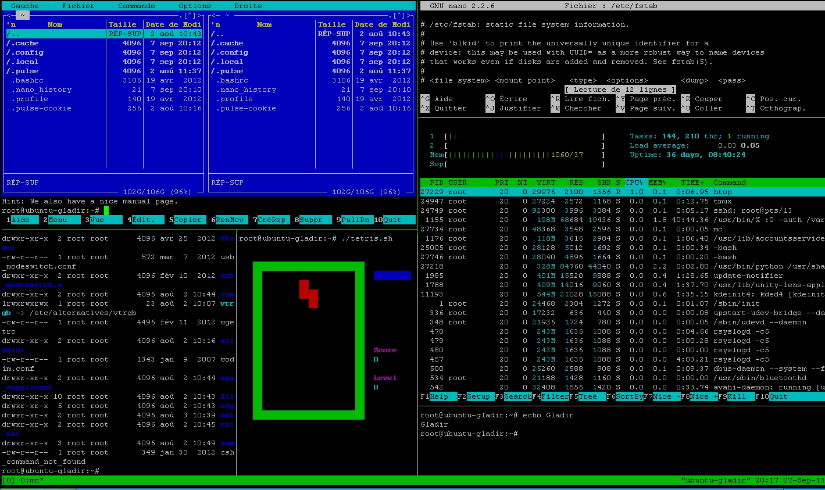Screen dimensions: 825x490
Task: Click the 'n sort indicator in left panel header
Action: point(12,24)
